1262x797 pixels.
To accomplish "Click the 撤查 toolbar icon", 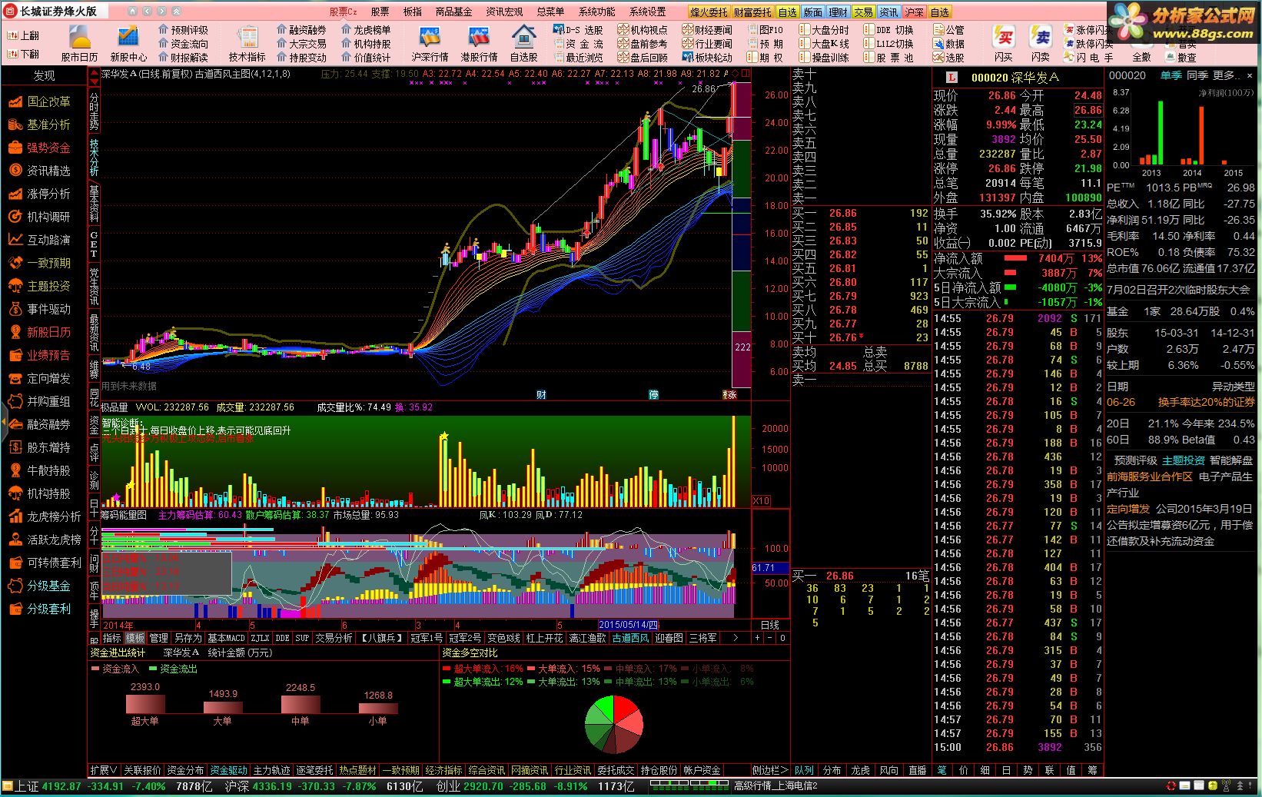I will [1181, 58].
